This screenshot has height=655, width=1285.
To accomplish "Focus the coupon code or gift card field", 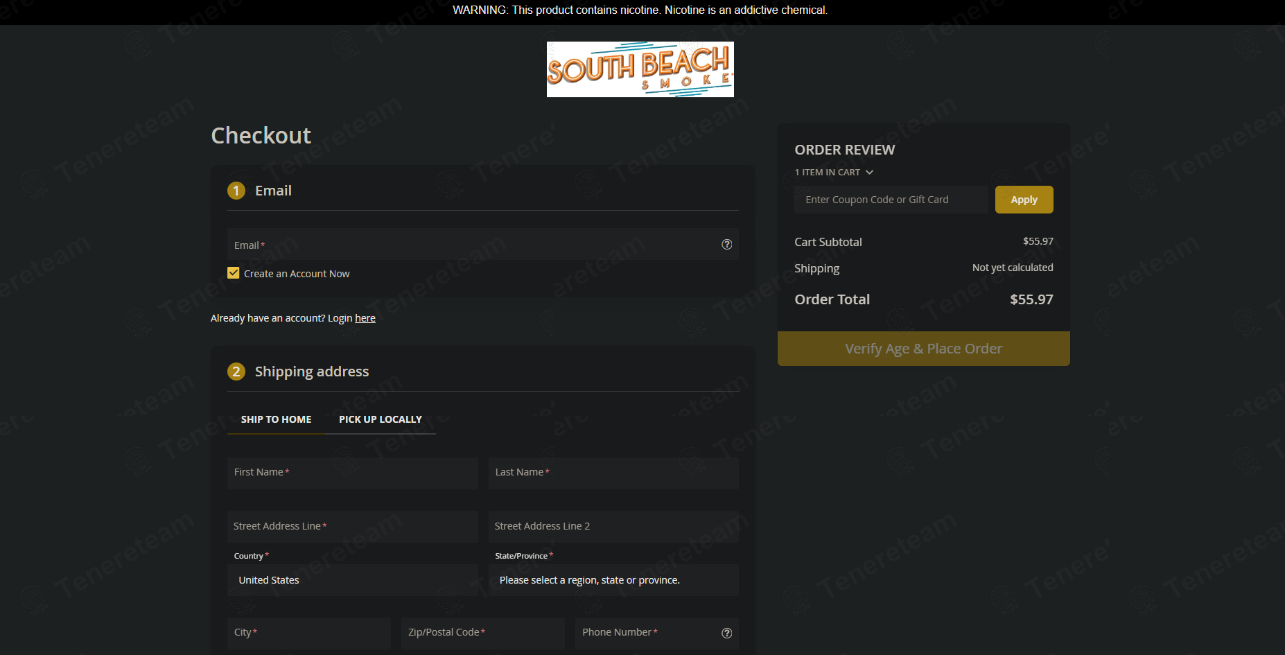I will [891, 200].
